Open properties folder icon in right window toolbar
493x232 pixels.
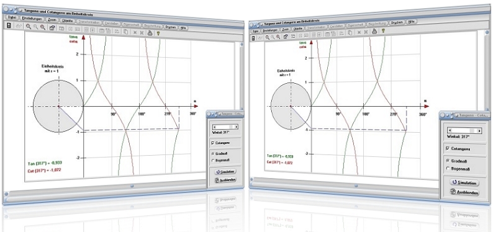286,37
